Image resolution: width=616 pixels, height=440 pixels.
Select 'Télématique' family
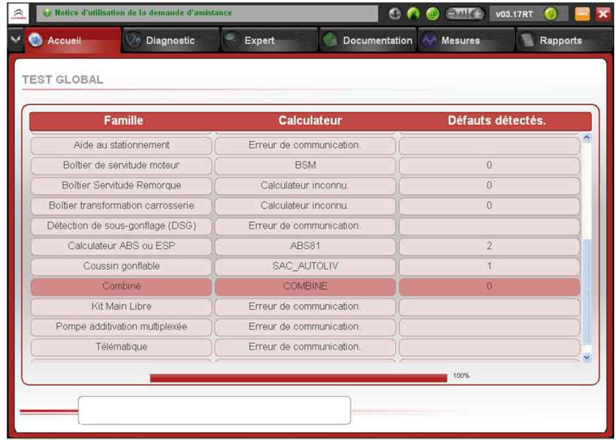click(x=121, y=347)
